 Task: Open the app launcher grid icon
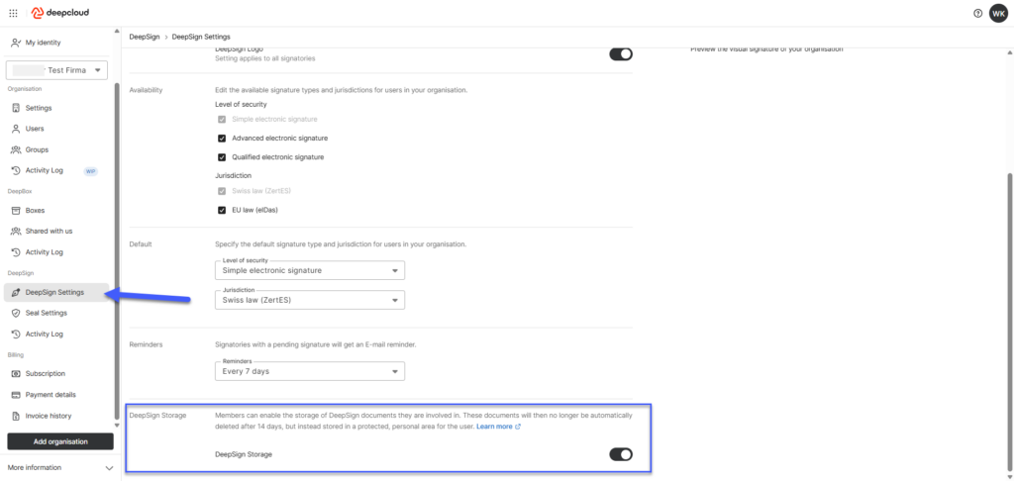click(13, 13)
